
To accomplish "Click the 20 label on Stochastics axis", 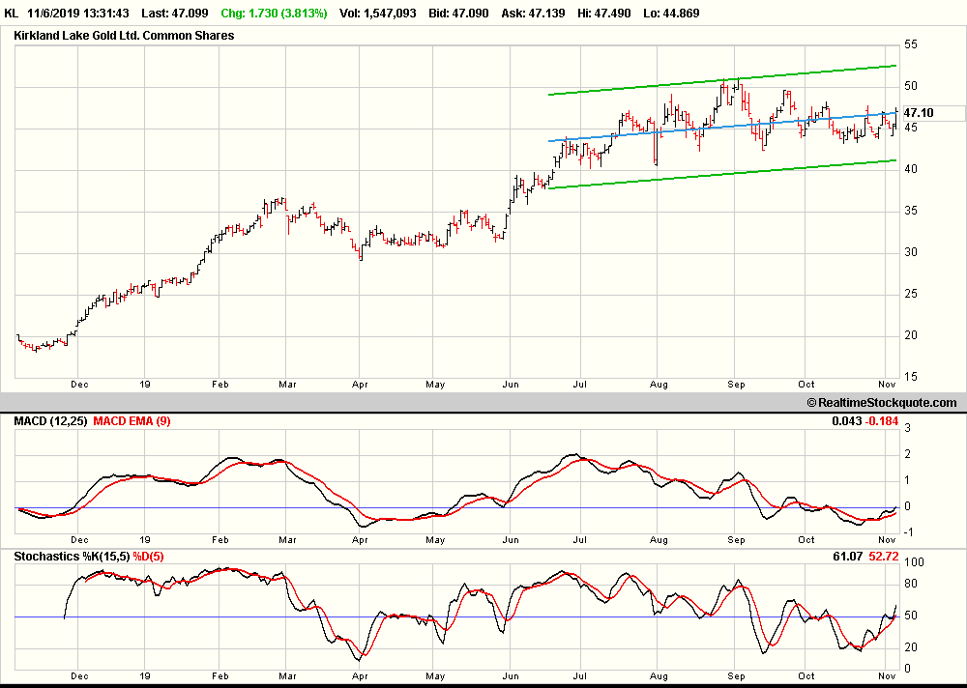I will click(910, 647).
